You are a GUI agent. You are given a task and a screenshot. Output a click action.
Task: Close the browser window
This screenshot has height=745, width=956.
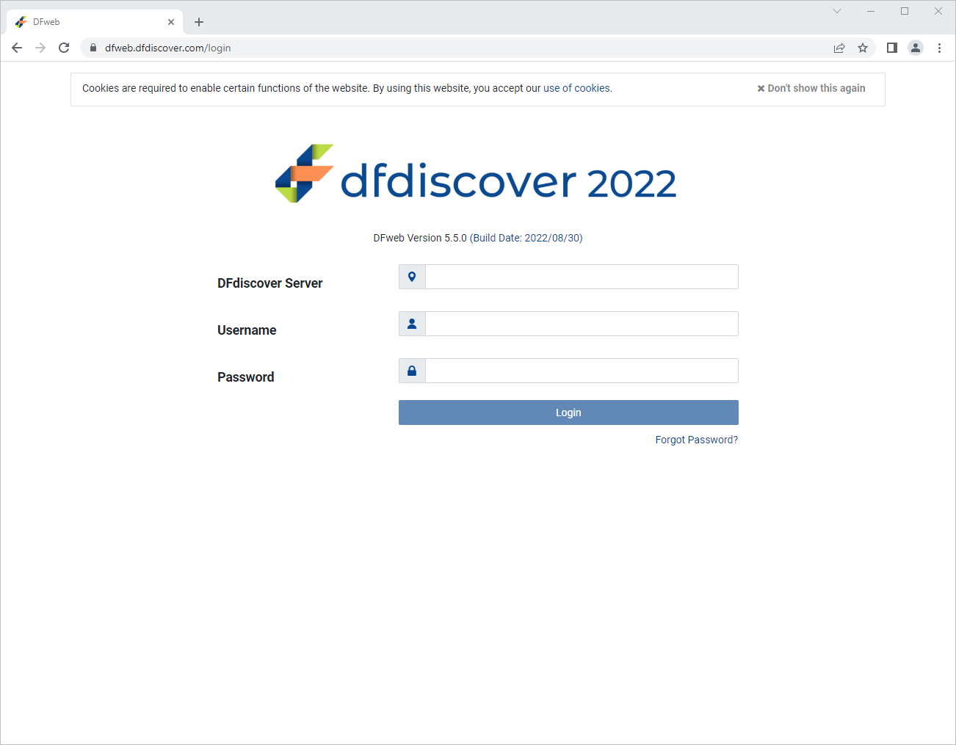(938, 11)
